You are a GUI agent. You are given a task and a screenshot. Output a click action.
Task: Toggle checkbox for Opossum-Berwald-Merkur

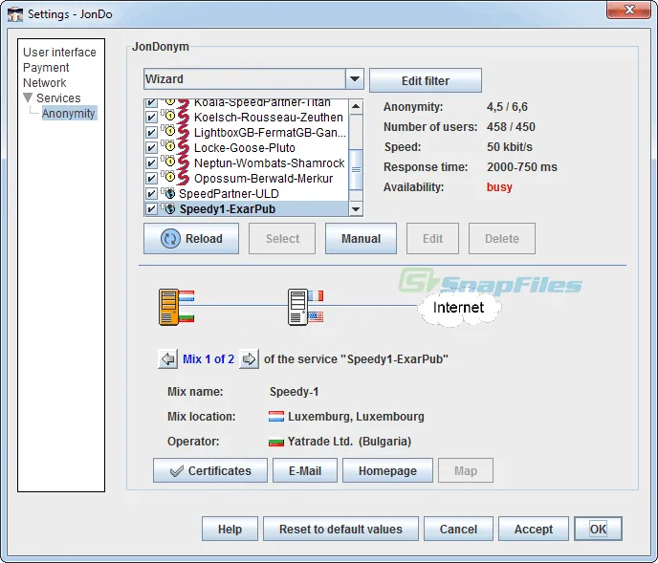click(x=151, y=179)
